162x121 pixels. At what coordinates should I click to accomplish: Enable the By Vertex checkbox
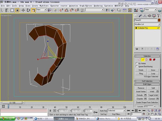pyautogui.click(x=137, y=63)
